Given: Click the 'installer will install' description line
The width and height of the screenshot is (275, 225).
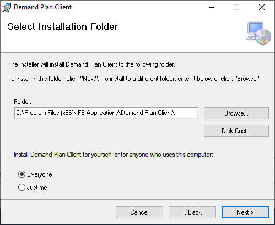Looking at the screenshot, I should coord(91,64).
